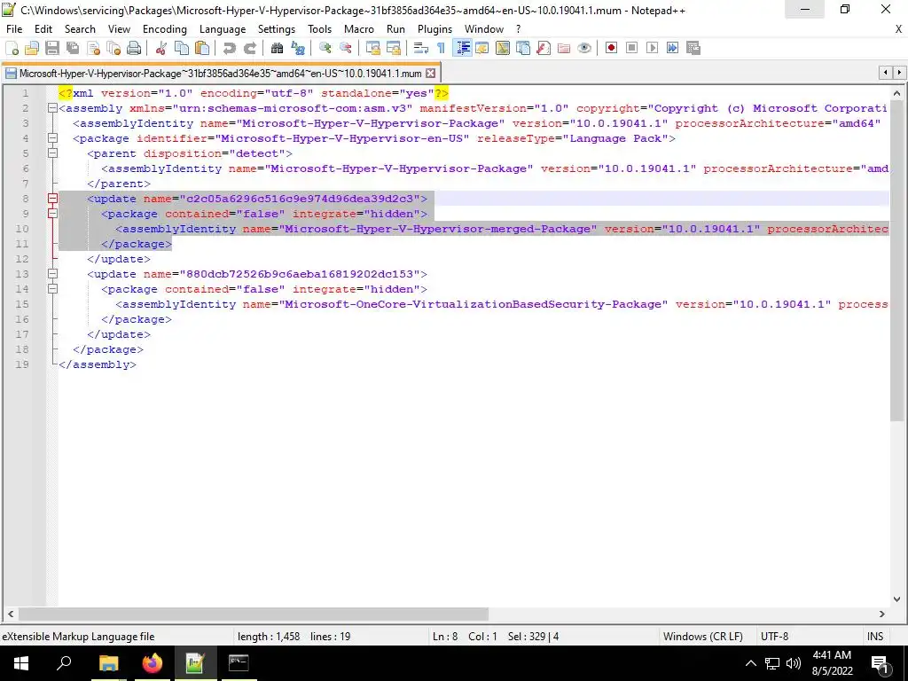Click the UTF-8 encoding status bar entry

click(x=774, y=637)
